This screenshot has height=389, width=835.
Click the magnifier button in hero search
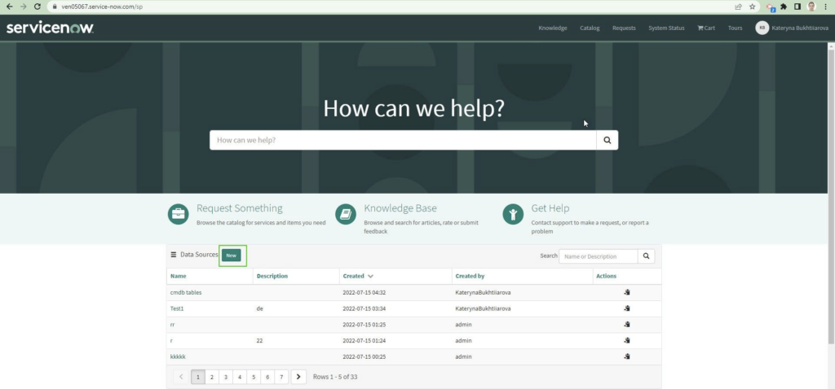pos(607,140)
